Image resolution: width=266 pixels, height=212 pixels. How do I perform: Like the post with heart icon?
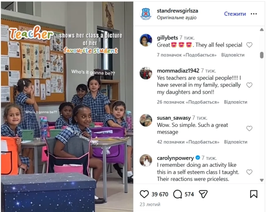[144, 194]
